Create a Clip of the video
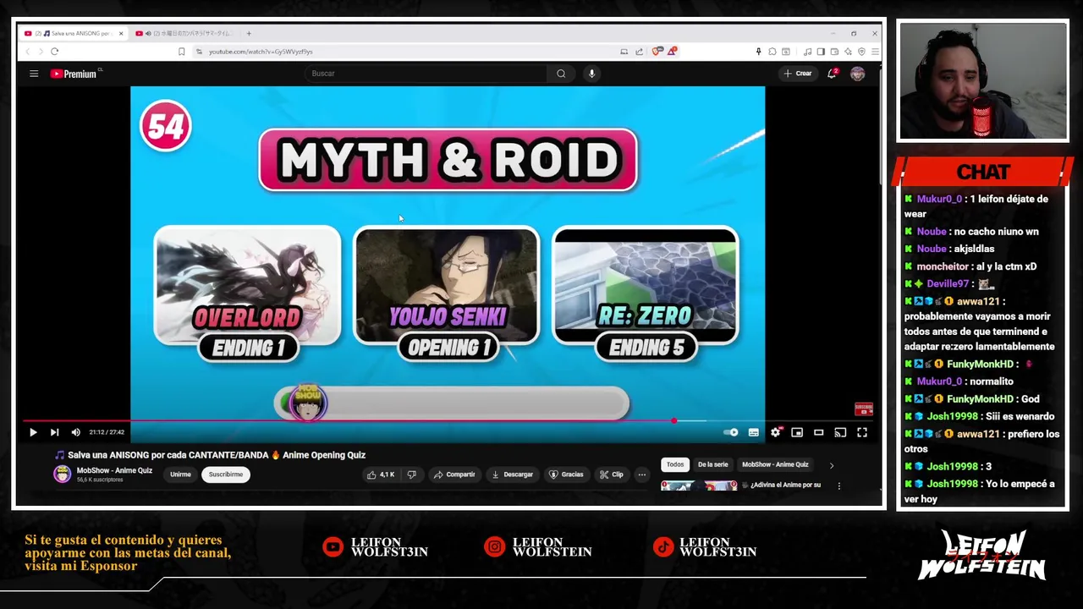 [x=612, y=475]
